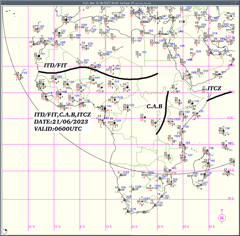Open the window menu button in title bar
This screenshot has width=240, height=236.
tap(3, 3)
